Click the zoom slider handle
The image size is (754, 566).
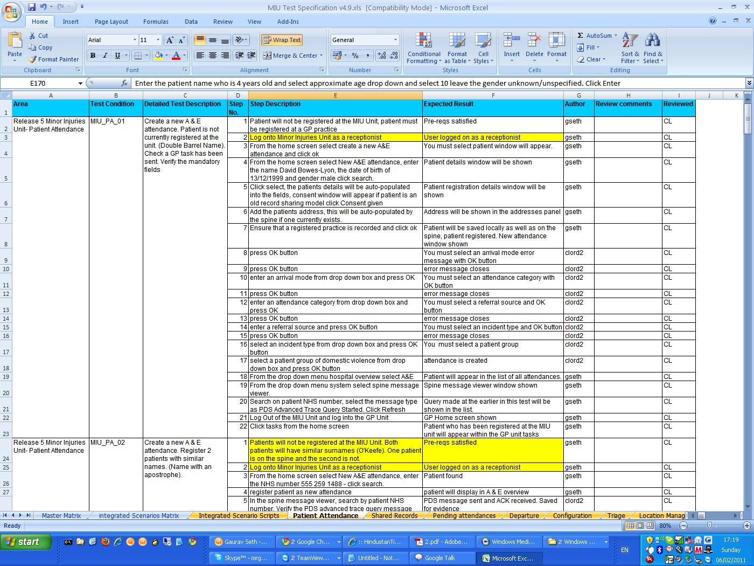coord(709,526)
